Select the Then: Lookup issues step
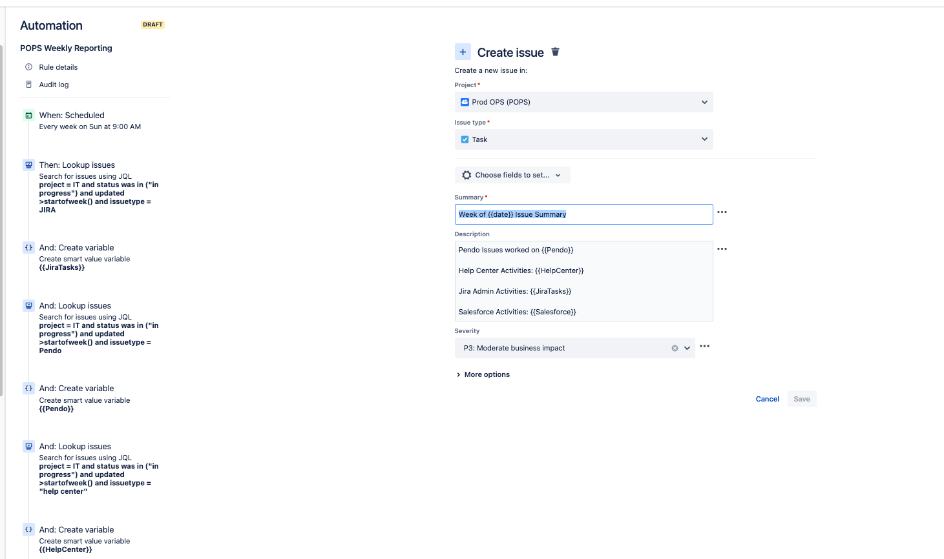 (x=95, y=187)
